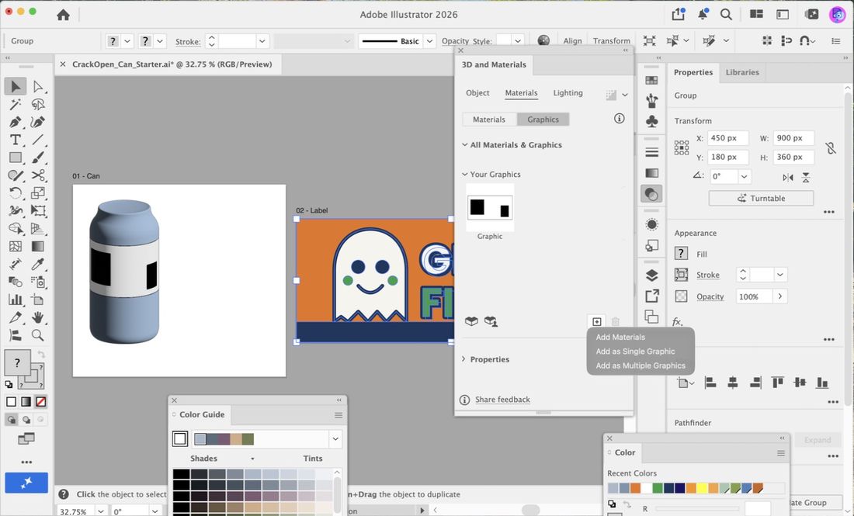Viewport: 854px width, 516px height.
Task: Click the Flip Horizontal icon in Transform
Action: click(x=787, y=178)
